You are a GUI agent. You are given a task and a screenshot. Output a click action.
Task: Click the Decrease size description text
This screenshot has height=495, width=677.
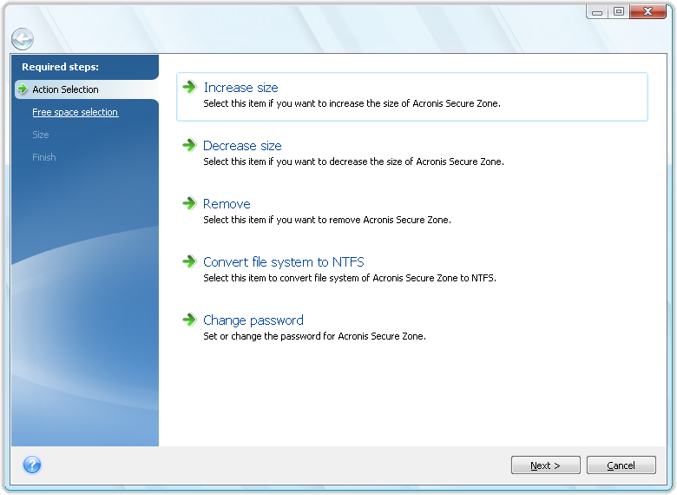point(353,162)
